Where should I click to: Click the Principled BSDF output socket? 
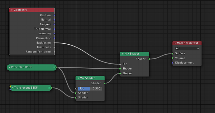(x=56, y=67)
